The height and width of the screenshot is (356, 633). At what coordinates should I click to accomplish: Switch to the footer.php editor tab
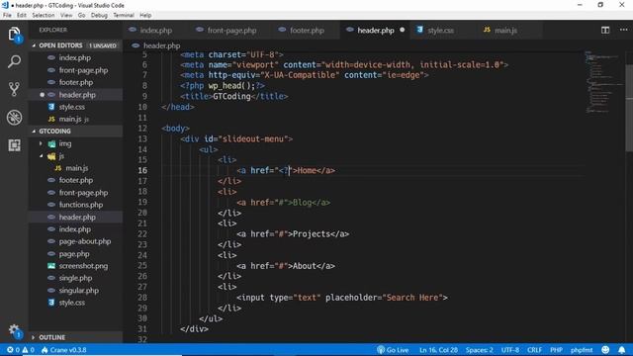[306, 31]
